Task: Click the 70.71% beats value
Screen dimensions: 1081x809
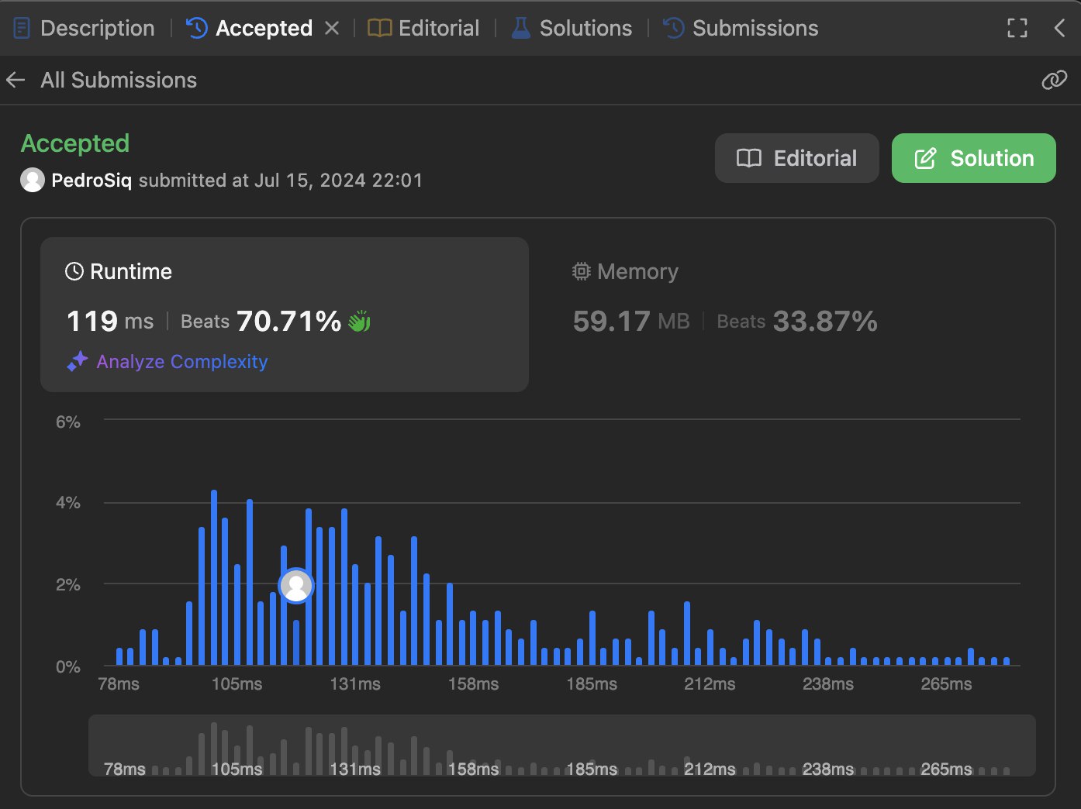Action: (x=288, y=321)
